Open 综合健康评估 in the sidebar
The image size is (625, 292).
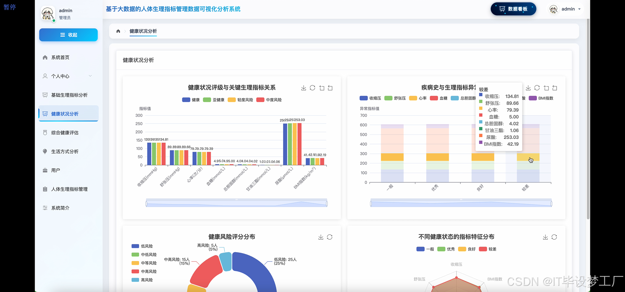pos(68,133)
